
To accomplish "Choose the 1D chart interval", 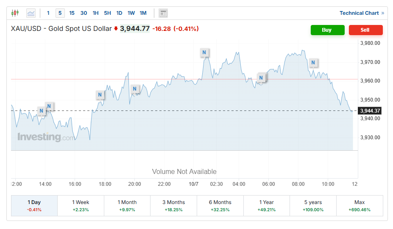I will point(119,13).
